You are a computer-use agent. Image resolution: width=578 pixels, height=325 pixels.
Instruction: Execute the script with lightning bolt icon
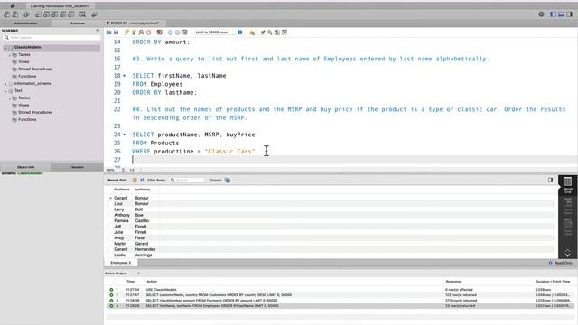[126, 32]
